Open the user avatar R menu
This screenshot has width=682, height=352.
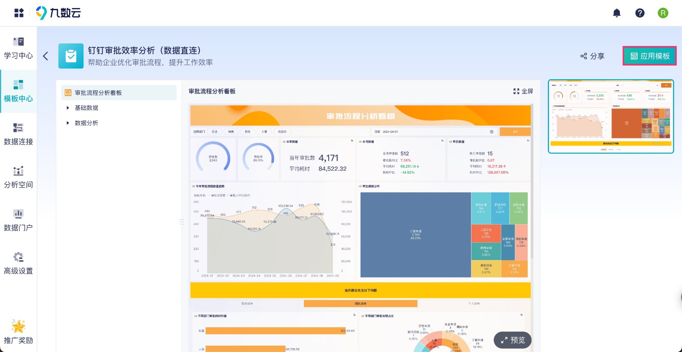click(x=663, y=13)
